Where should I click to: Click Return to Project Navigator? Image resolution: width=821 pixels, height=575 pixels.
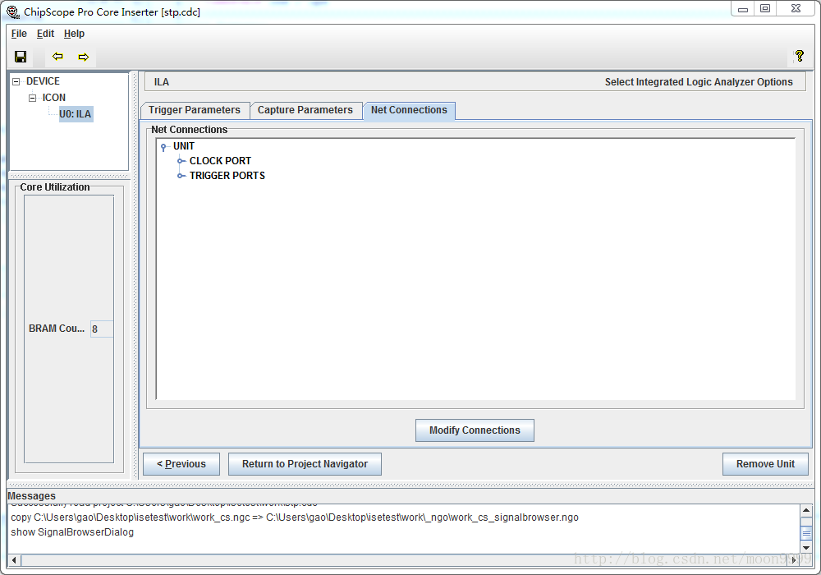(x=305, y=464)
